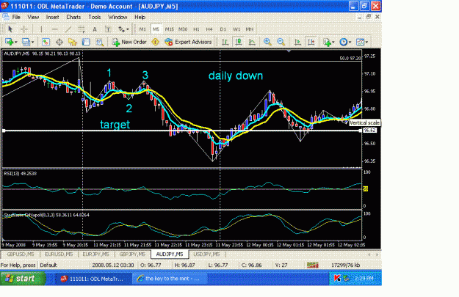Image resolution: width=459 pixels, height=297 pixels.
Task: Select the Cursor arrow tool
Action: (x=10, y=29)
